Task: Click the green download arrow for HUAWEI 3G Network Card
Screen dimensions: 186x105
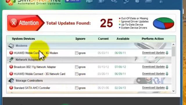Action: [x=167, y=74]
